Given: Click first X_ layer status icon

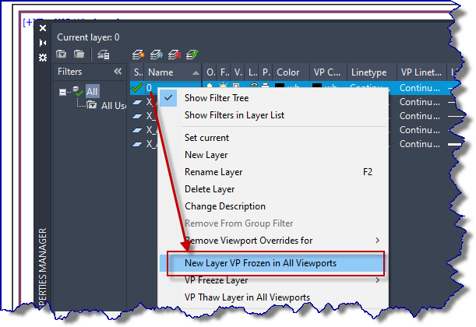Looking at the screenshot, I should click(137, 102).
